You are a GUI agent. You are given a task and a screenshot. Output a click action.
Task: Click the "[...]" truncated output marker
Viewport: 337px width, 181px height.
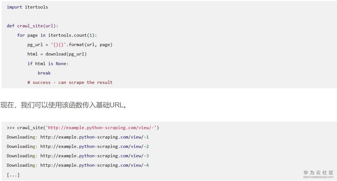(13, 175)
